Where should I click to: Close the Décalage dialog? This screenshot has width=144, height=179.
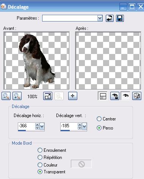(x=141, y=7)
